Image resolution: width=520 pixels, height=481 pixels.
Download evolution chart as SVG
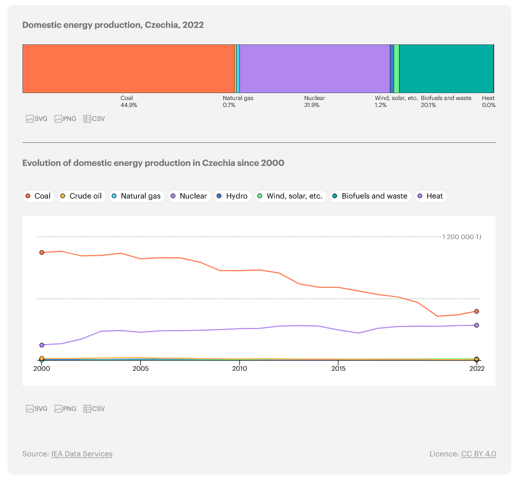click(x=37, y=409)
